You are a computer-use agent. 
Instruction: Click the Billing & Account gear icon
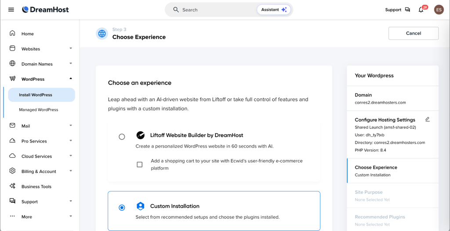pos(12,171)
